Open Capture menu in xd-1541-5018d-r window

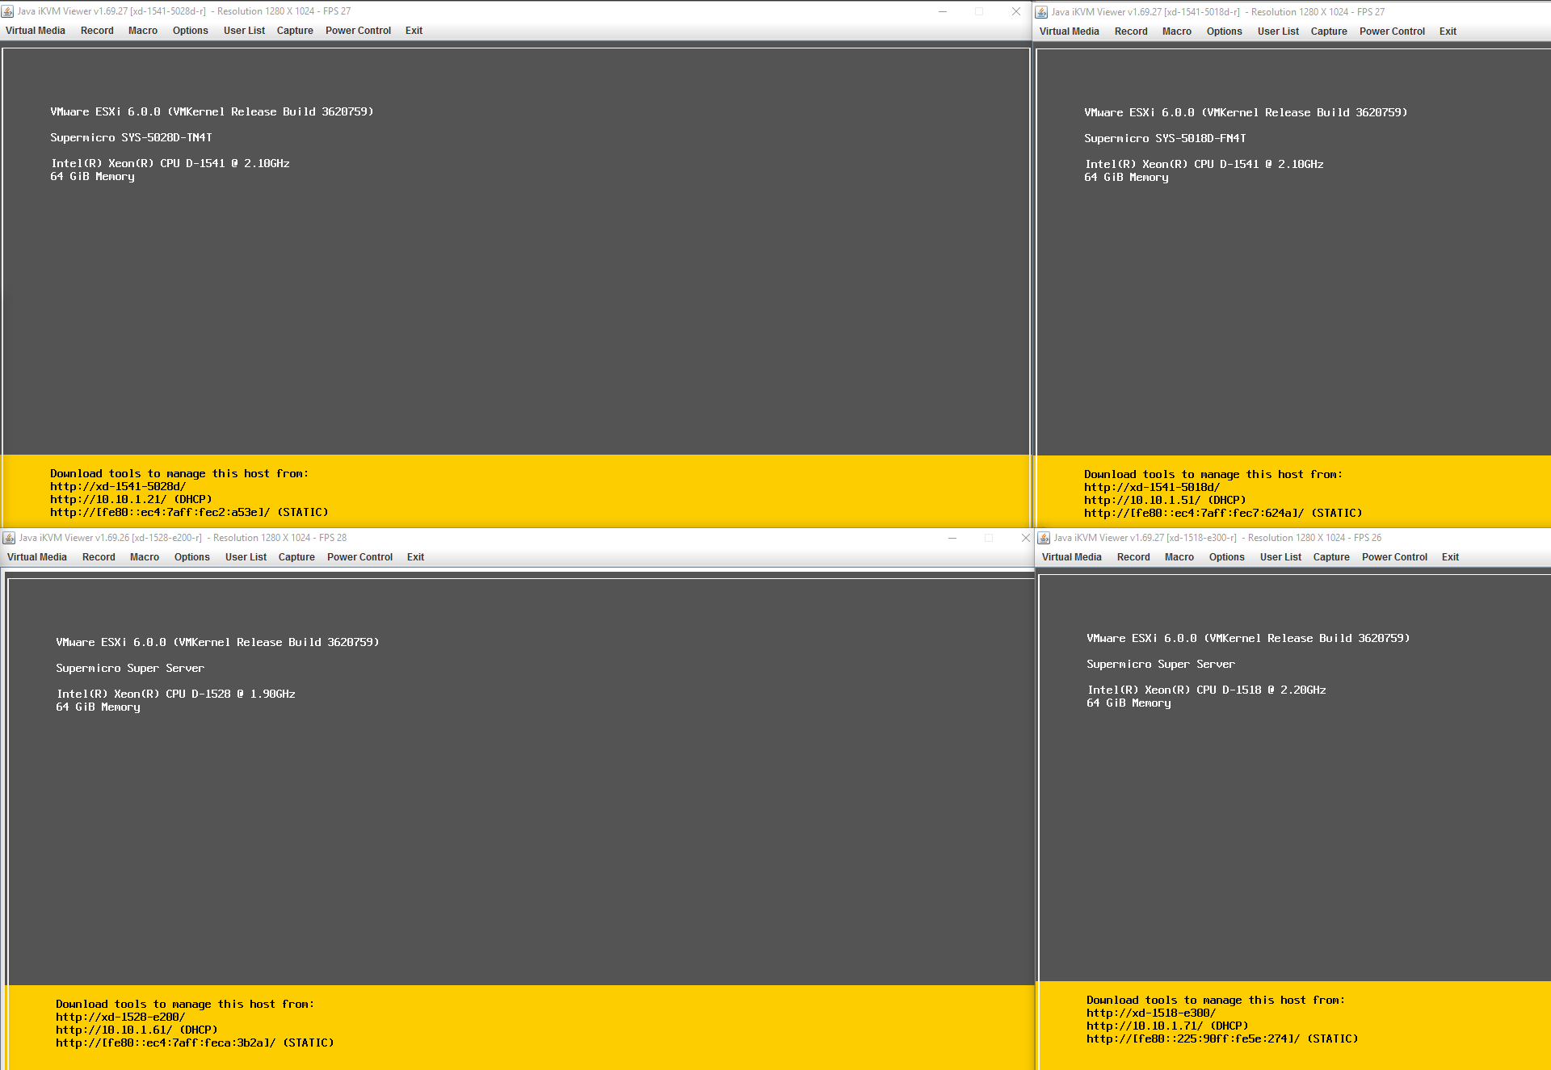point(1329,31)
